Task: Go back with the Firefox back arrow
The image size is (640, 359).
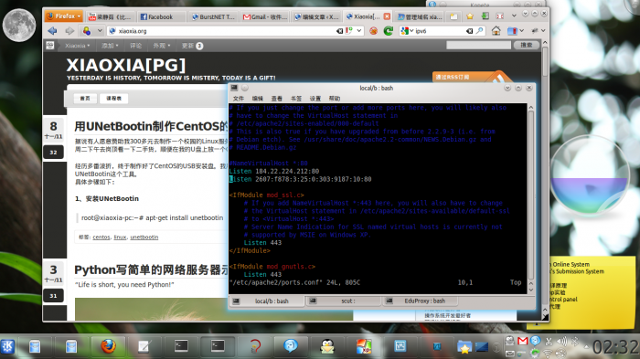Action: tap(52, 30)
